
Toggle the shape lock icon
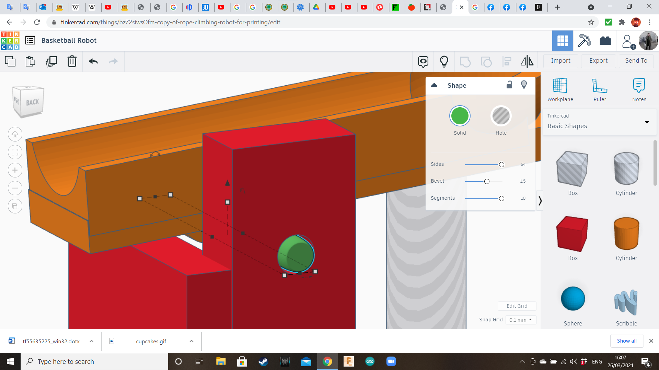(509, 85)
